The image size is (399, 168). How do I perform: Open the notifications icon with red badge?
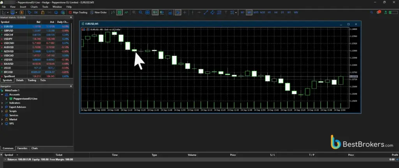[x=378, y=12]
